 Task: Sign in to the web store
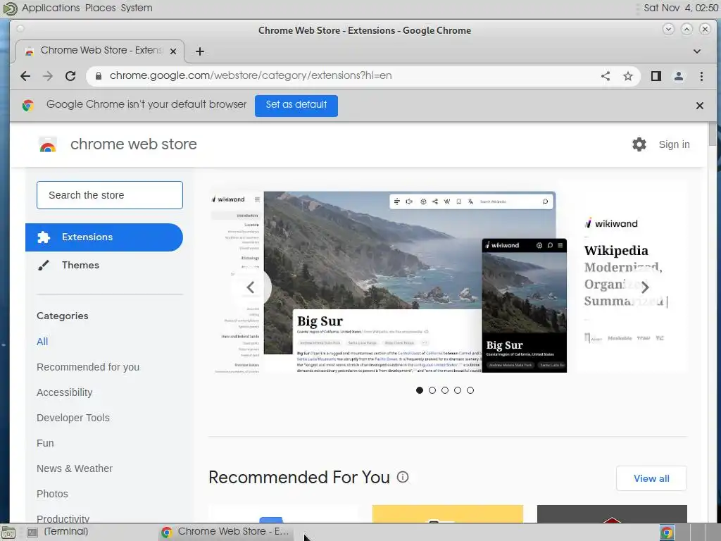674,144
